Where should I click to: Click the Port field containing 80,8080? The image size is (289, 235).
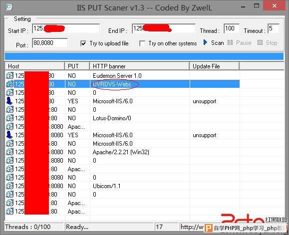click(x=50, y=43)
